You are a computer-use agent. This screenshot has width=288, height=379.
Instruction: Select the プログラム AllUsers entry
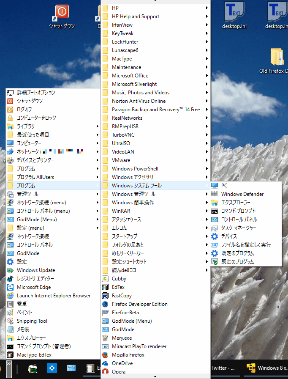[x=53, y=177]
